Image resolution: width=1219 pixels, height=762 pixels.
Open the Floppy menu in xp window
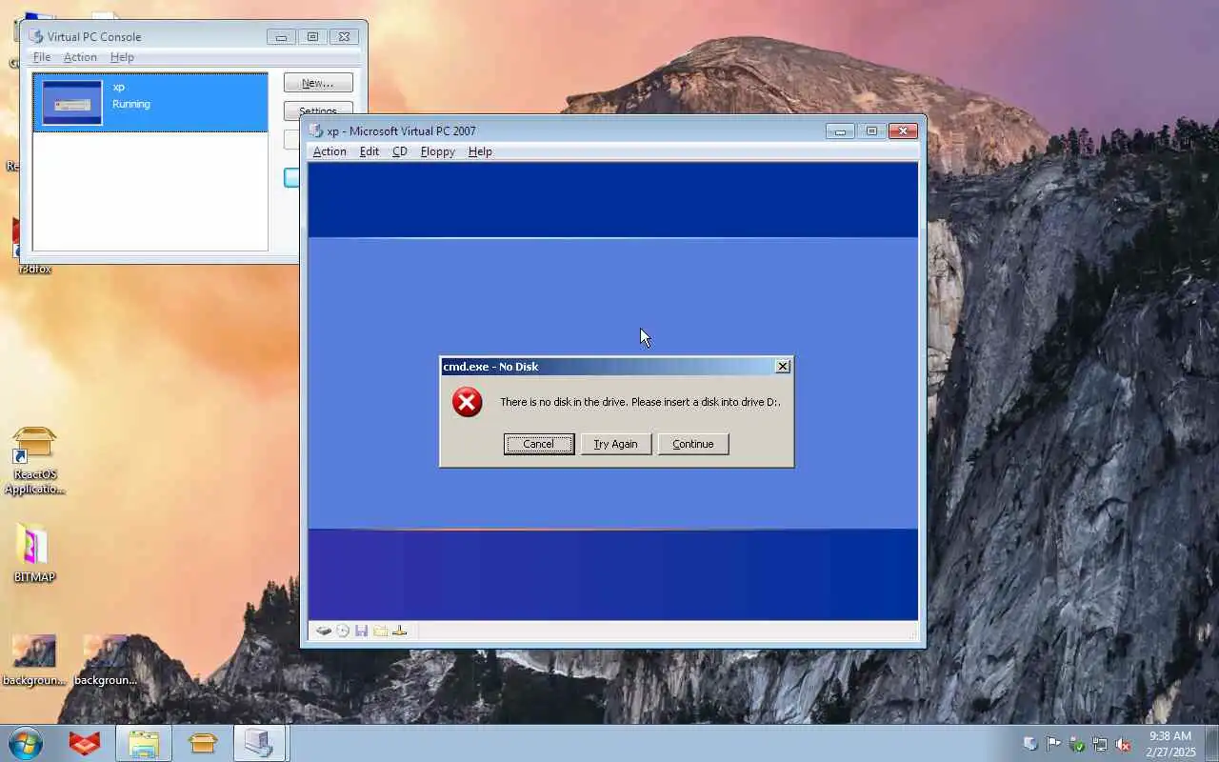[x=438, y=151]
